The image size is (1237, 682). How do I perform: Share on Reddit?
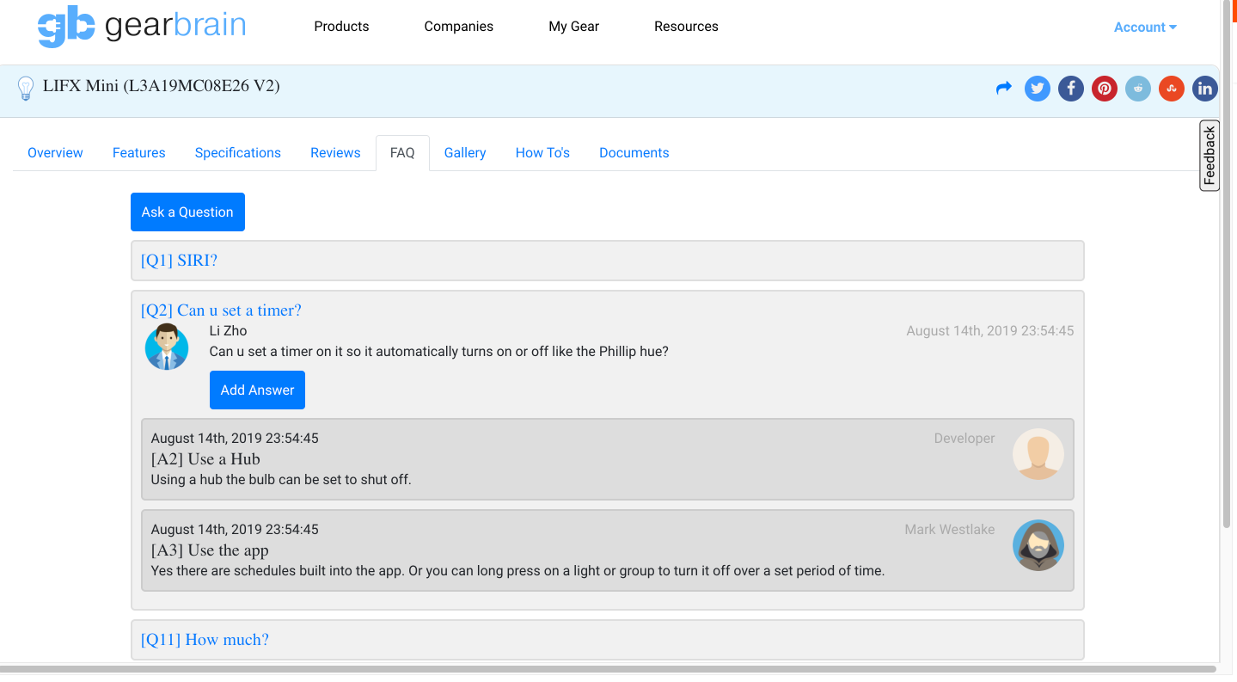point(1138,88)
